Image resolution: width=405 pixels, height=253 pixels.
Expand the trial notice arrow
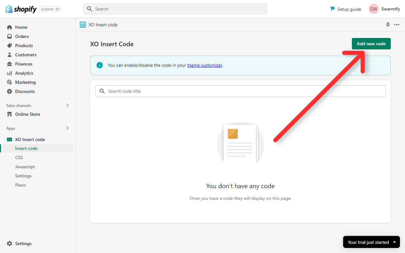pos(395,242)
